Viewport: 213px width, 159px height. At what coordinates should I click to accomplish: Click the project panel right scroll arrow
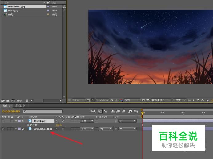(60, 101)
